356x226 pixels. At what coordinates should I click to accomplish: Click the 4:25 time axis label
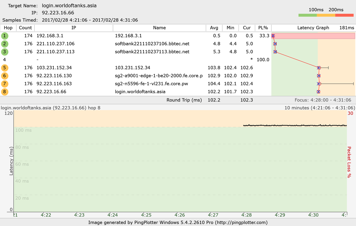pos(146,216)
